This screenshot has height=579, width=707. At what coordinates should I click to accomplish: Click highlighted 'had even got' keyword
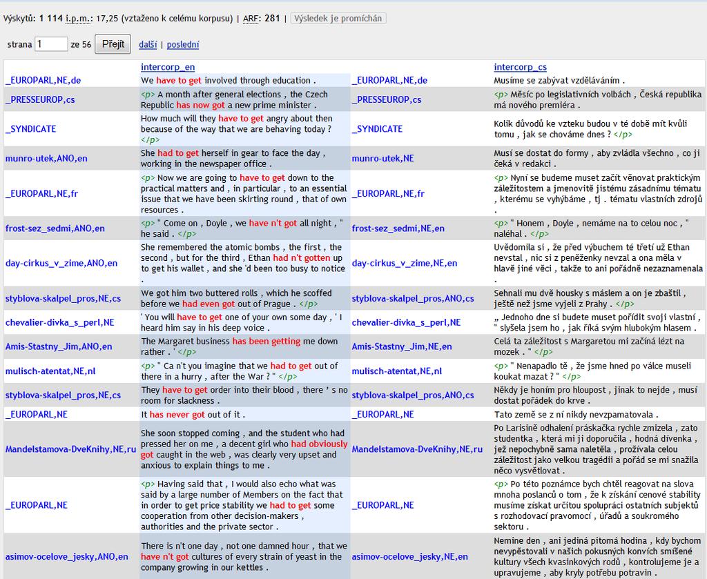tap(209, 304)
